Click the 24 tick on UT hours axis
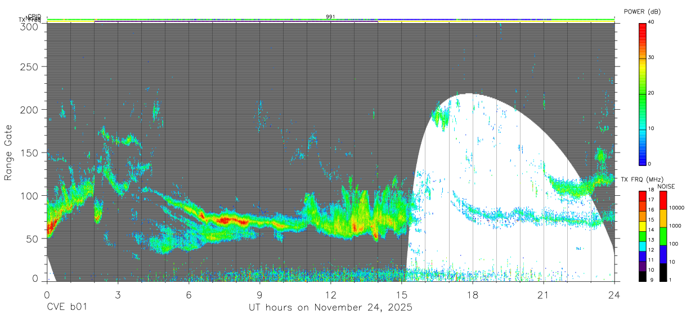This screenshot has height=319, width=691. click(614, 294)
